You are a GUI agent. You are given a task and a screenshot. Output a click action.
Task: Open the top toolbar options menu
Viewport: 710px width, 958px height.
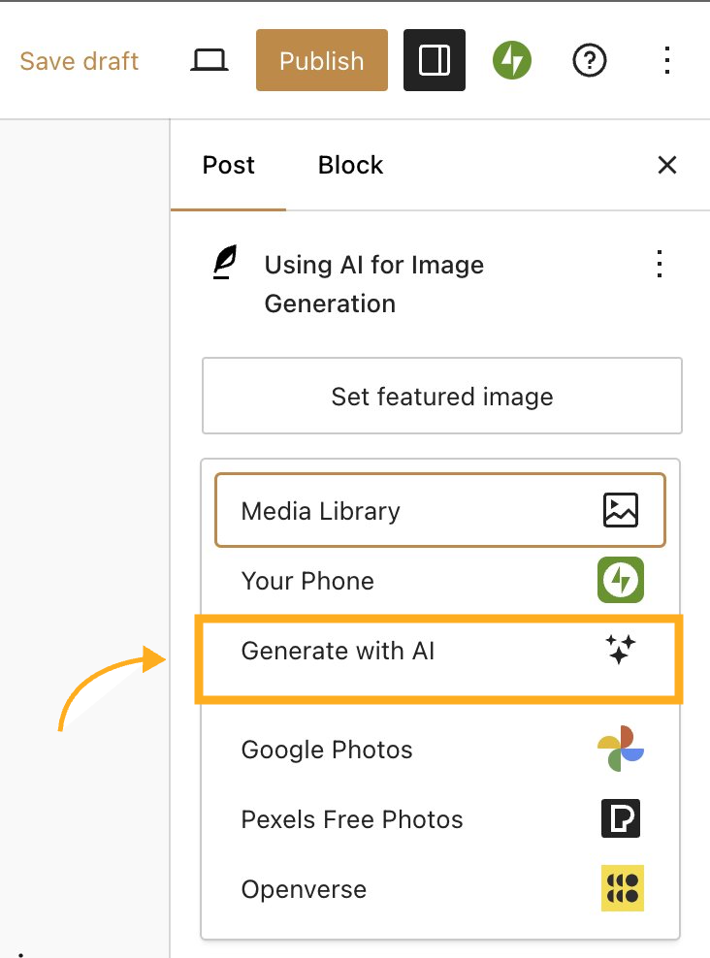pos(666,61)
